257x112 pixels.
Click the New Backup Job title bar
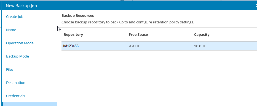(110, 6)
